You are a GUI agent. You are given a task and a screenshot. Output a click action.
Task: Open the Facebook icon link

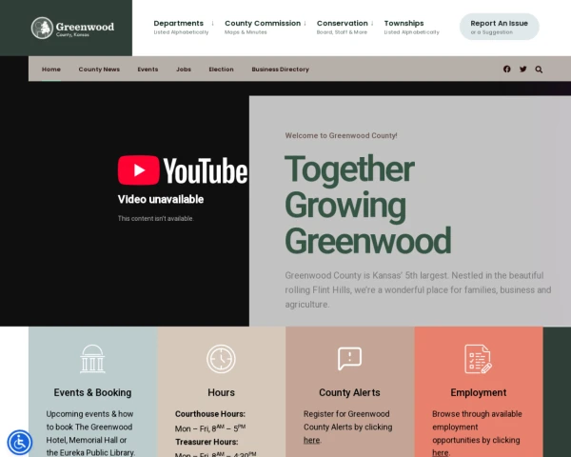506,70
